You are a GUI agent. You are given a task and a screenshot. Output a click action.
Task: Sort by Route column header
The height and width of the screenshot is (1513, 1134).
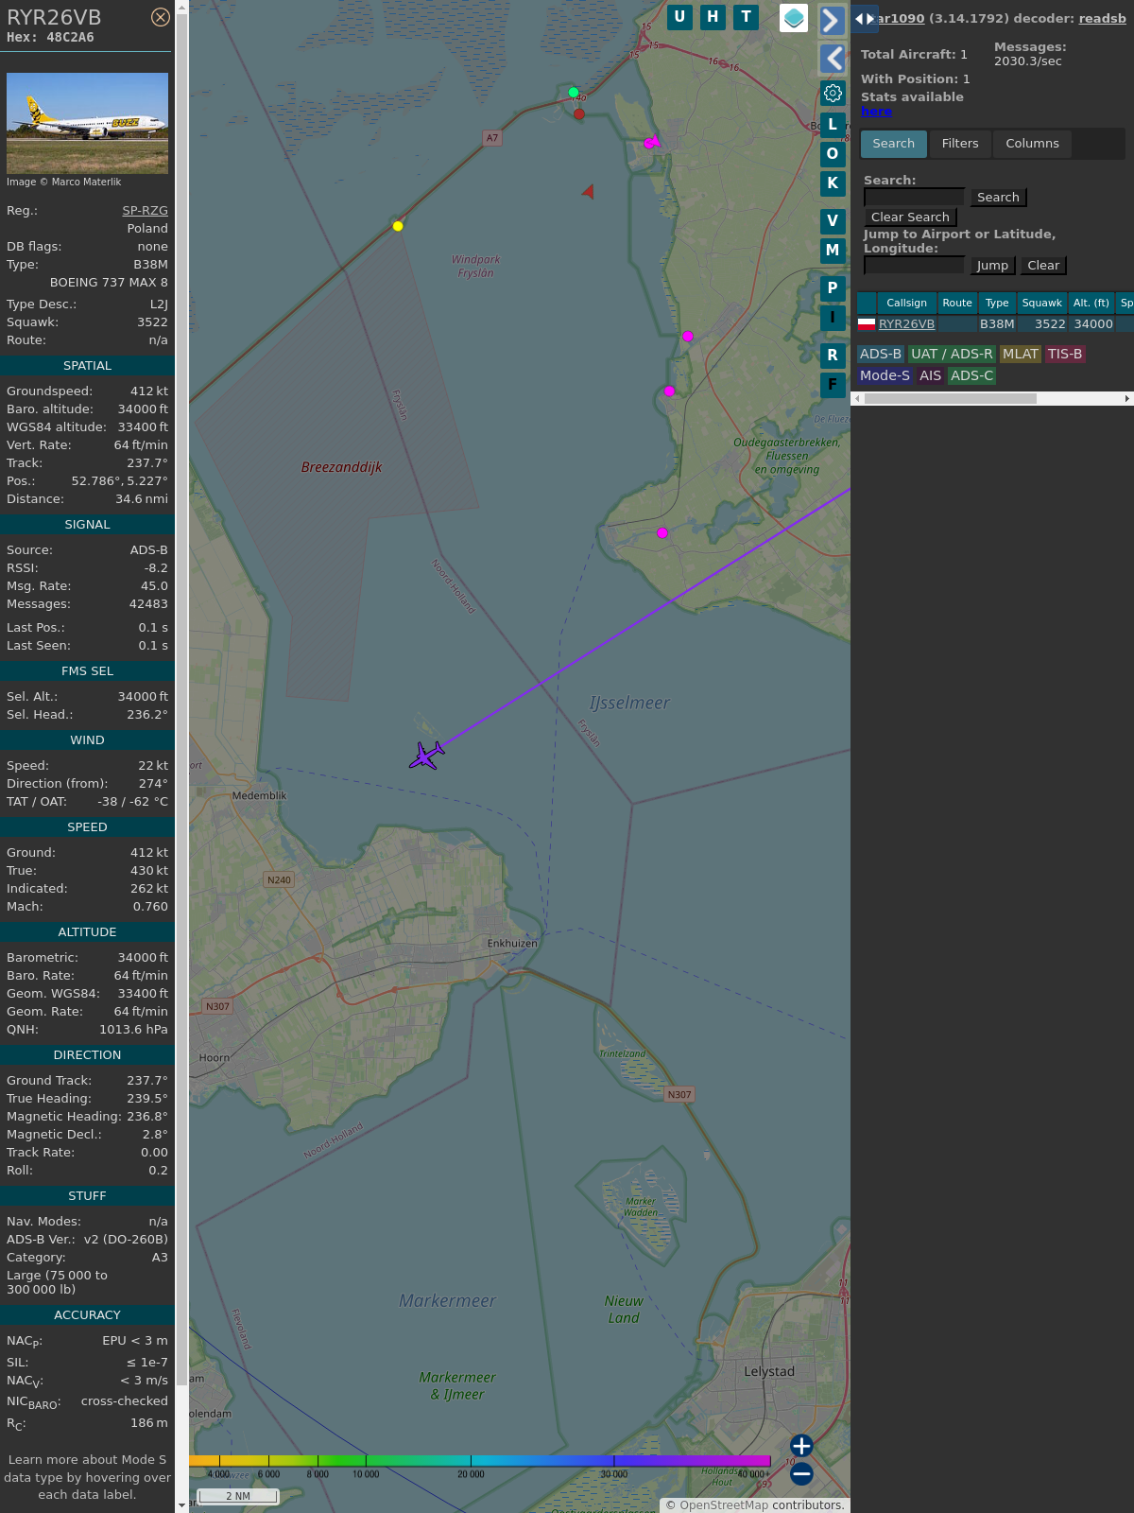tap(957, 303)
